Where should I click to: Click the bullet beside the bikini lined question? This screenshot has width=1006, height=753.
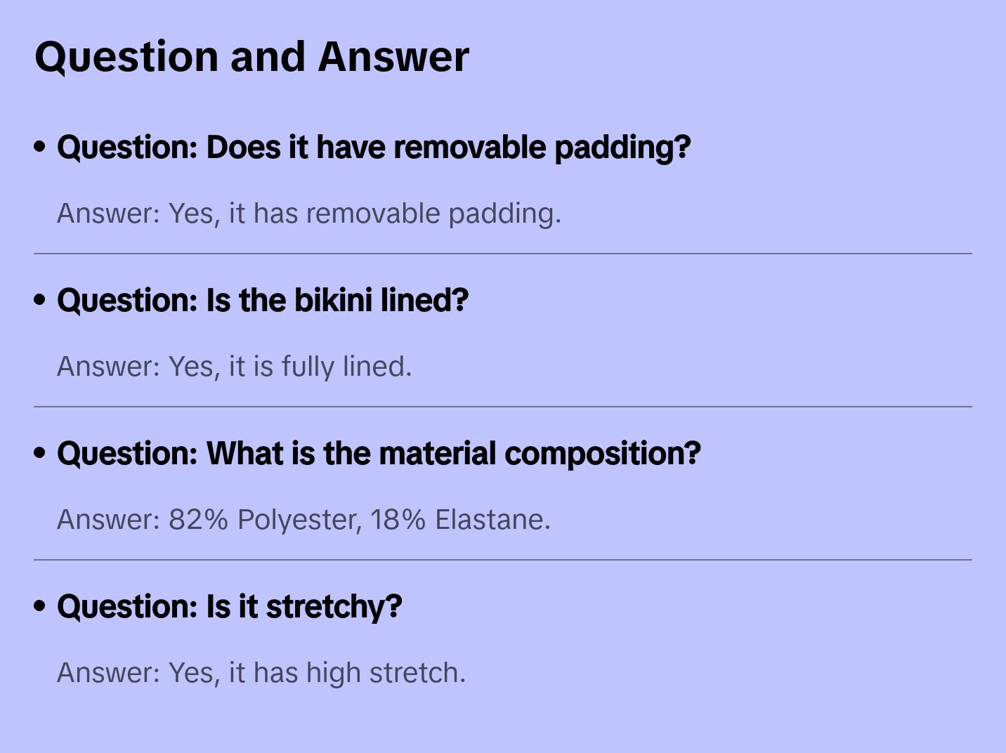(40, 301)
